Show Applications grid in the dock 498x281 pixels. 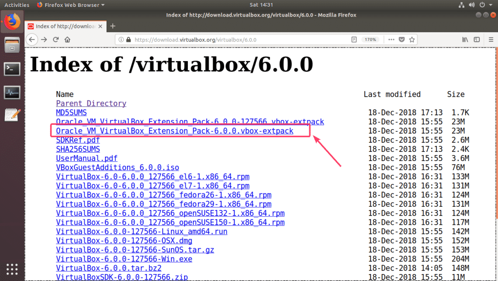pyautogui.click(x=12, y=269)
